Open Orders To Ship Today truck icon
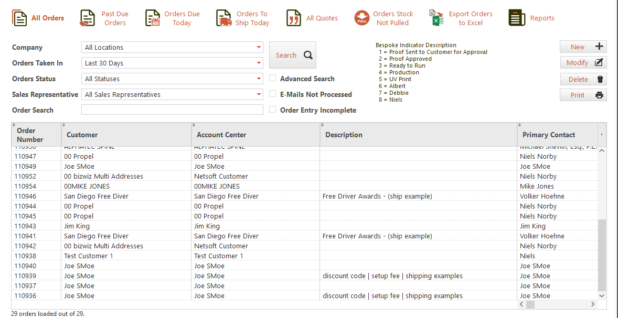Viewport: 618px width, 318px height. coord(223,18)
